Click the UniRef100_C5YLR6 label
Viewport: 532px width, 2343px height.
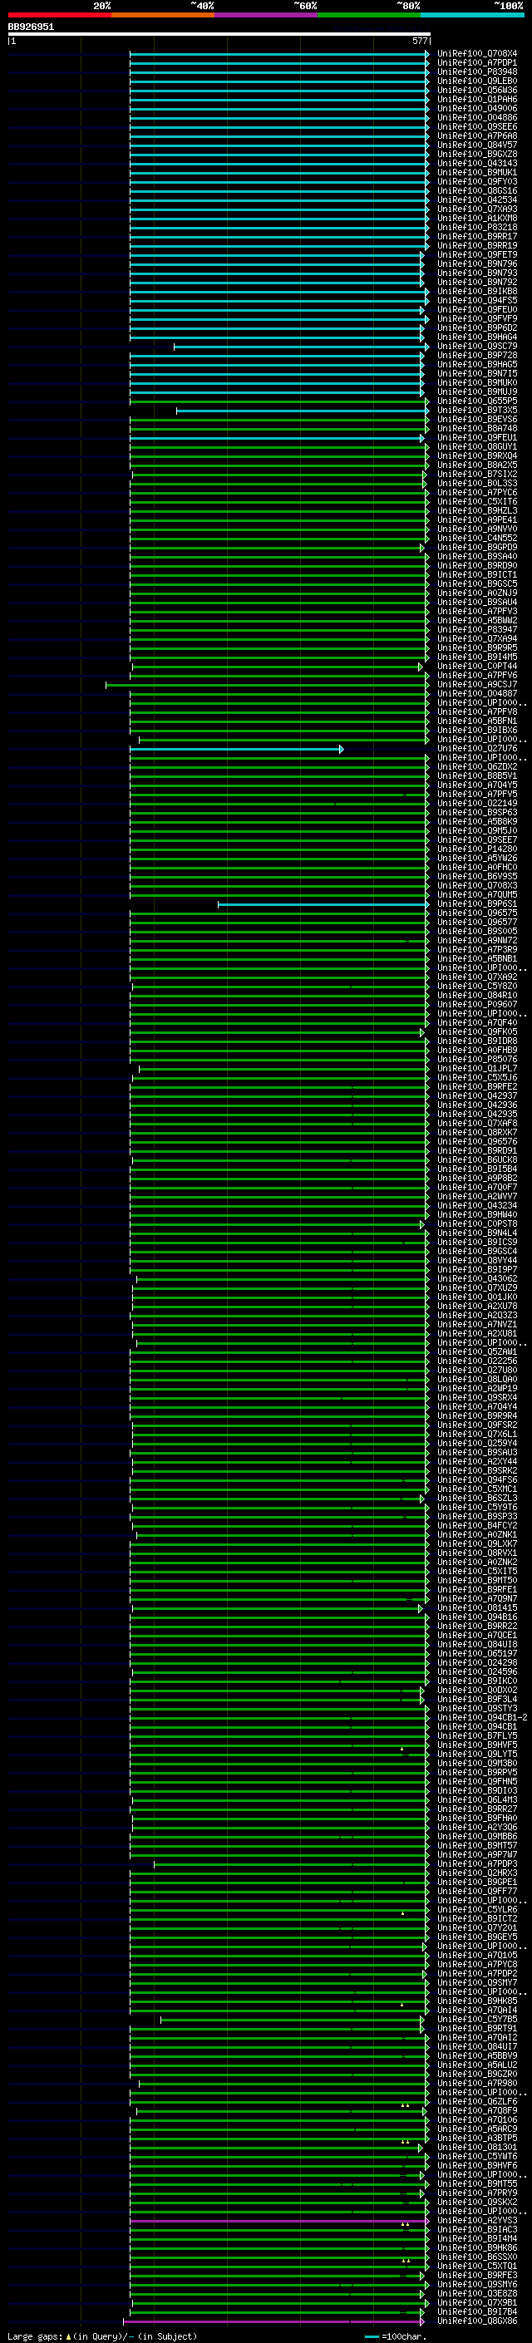[477, 1910]
